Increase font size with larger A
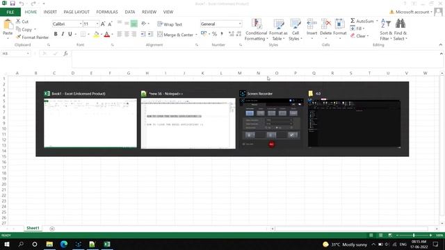Screen dimensions: 445x250 point(103,24)
